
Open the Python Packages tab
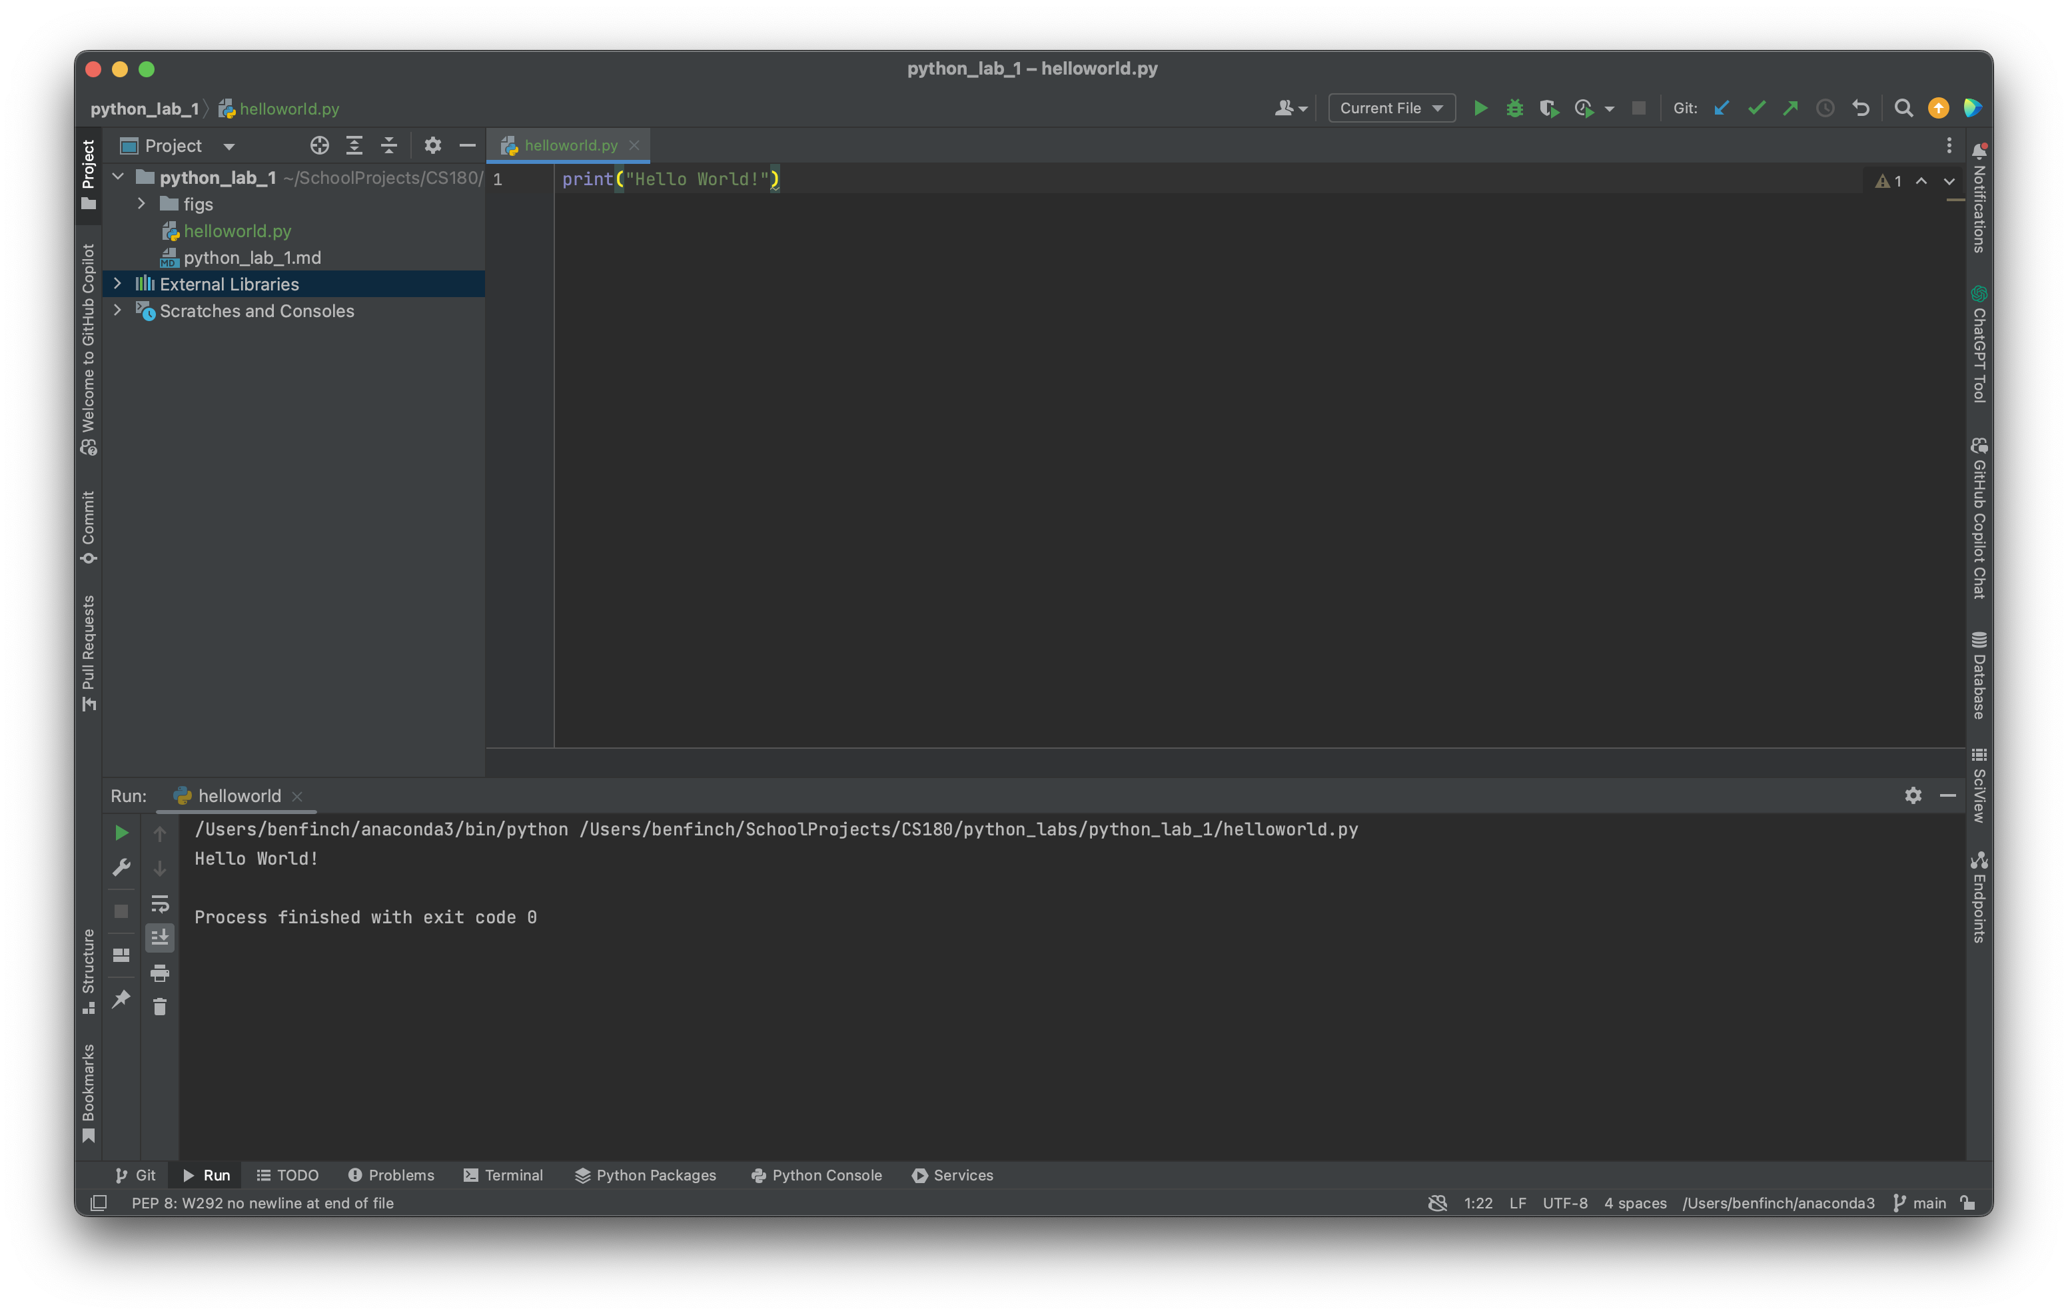(x=646, y=1175)
